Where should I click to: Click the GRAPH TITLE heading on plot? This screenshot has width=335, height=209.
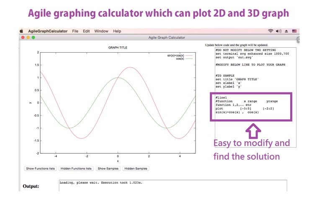click(118, 48)
